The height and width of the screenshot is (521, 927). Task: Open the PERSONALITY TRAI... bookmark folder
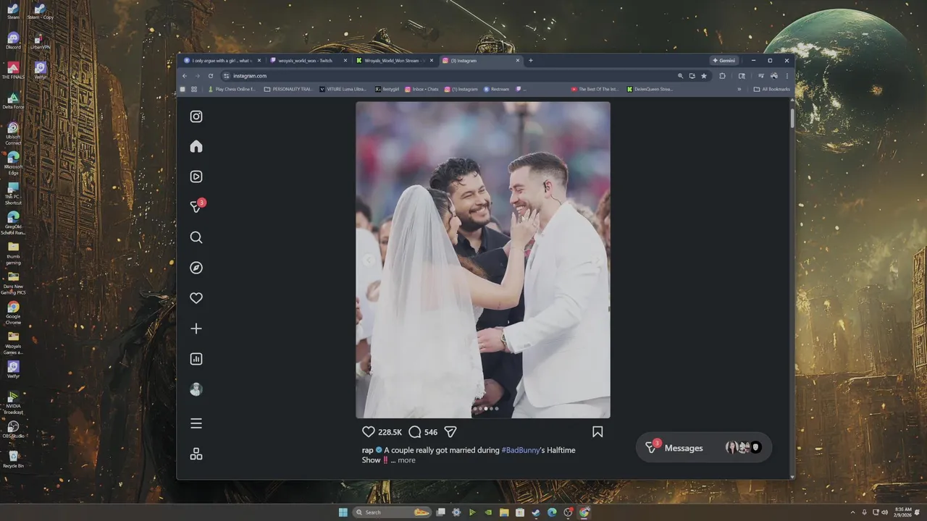pyautogui.click(x=288, y=89)
